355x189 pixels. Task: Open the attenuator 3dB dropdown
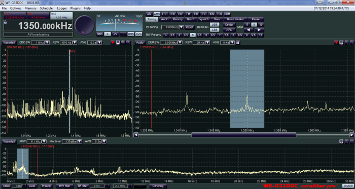click(x=24, y=186)
